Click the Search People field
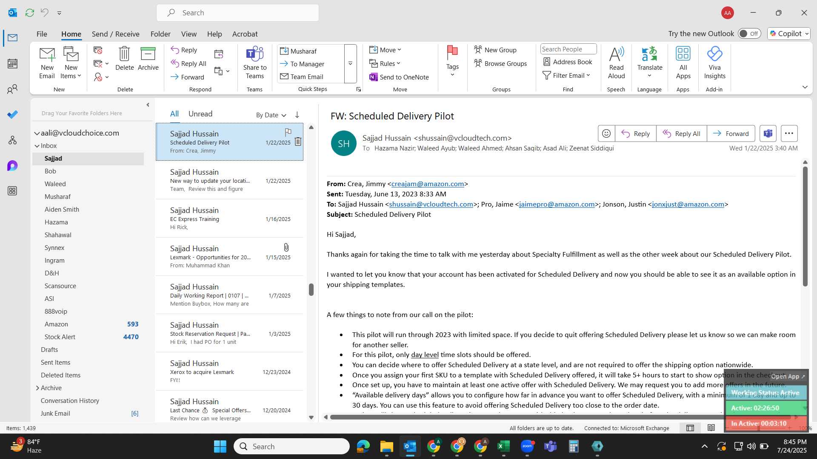The image size is (817, 459). [568, 49]
